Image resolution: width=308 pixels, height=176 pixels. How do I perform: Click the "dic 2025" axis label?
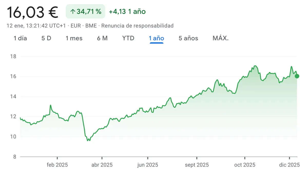(x=289, y=165)
